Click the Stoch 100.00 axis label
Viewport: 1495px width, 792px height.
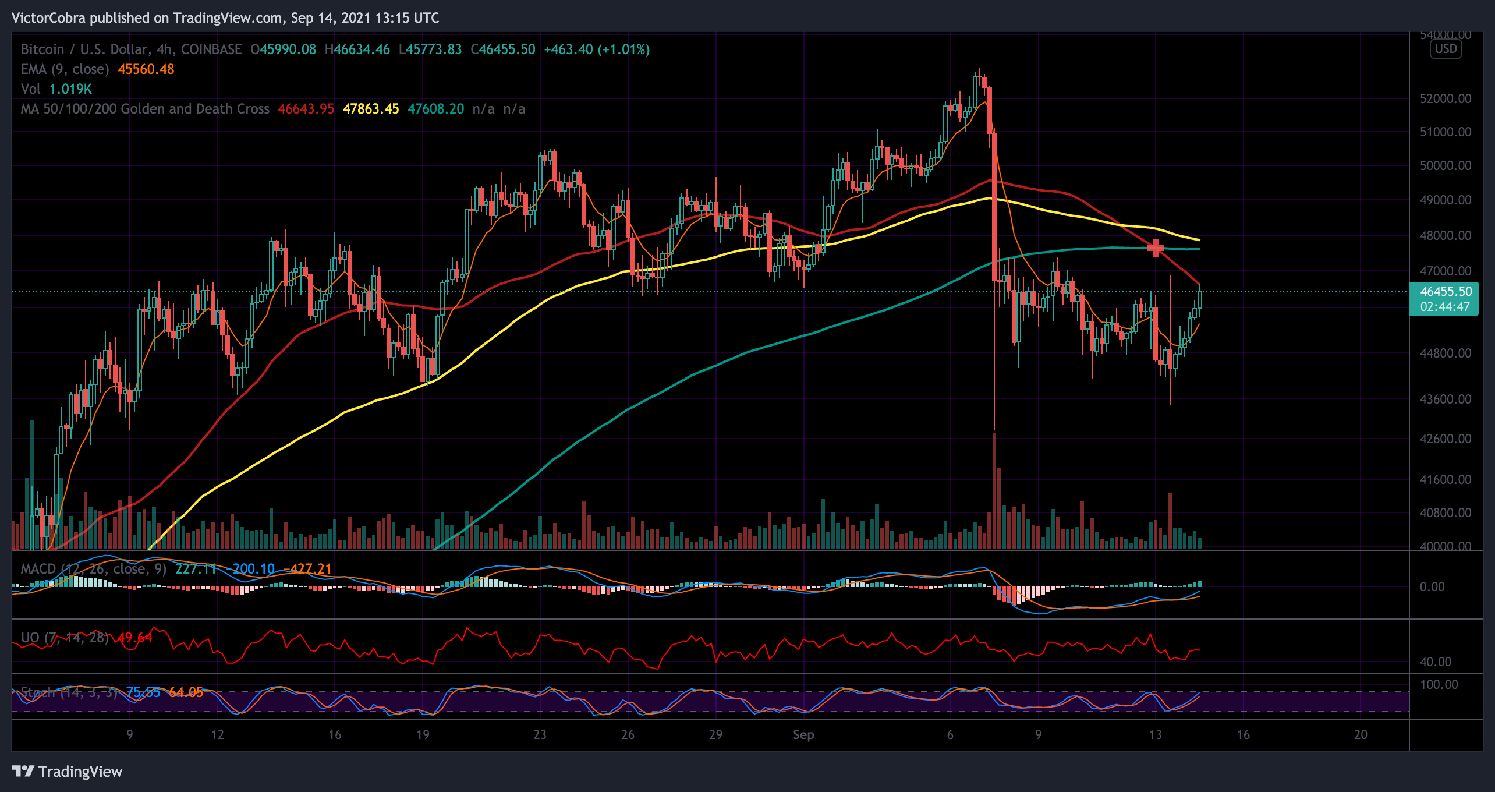(1439, 684)
